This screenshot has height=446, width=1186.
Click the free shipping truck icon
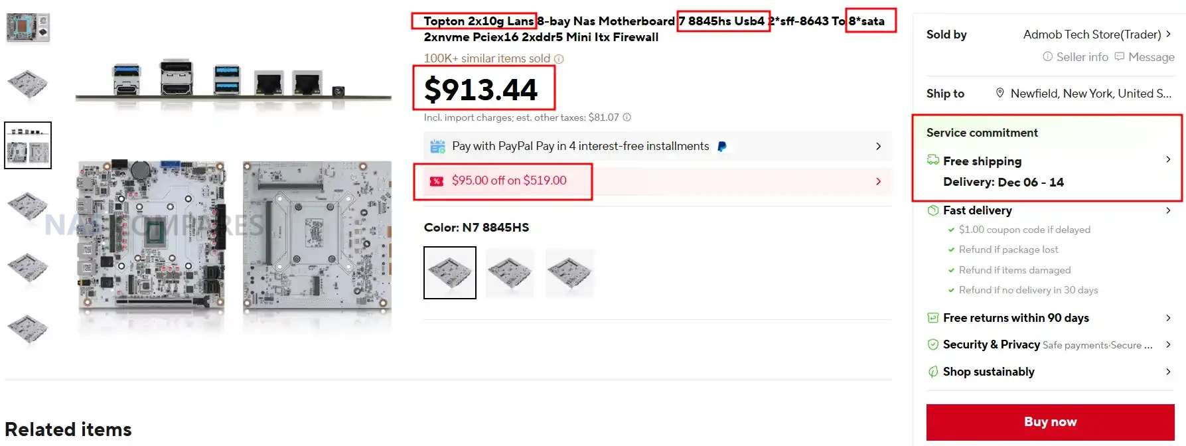(933, 161)
